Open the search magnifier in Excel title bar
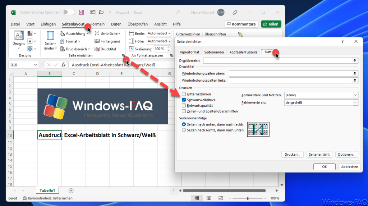Screen dimensions: 368x206 (178, 12)
